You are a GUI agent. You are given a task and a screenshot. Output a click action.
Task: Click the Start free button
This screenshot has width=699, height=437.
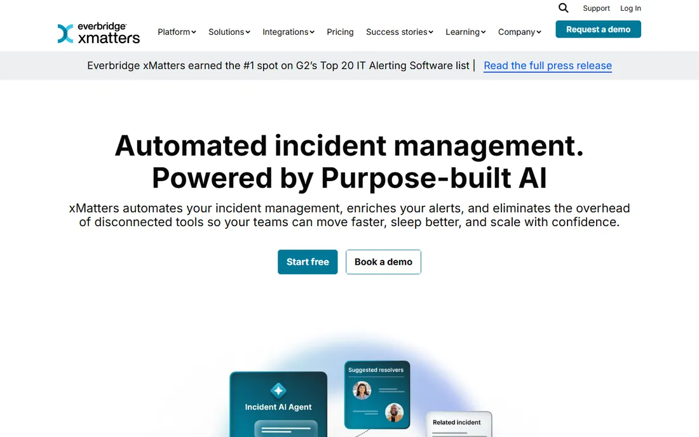(308, 262)
